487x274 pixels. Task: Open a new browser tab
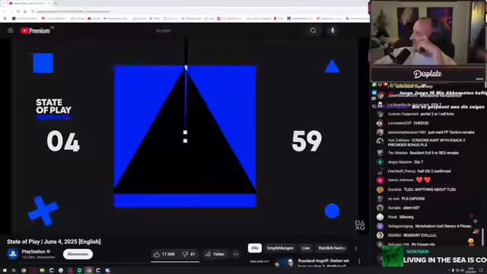(56, 3)
